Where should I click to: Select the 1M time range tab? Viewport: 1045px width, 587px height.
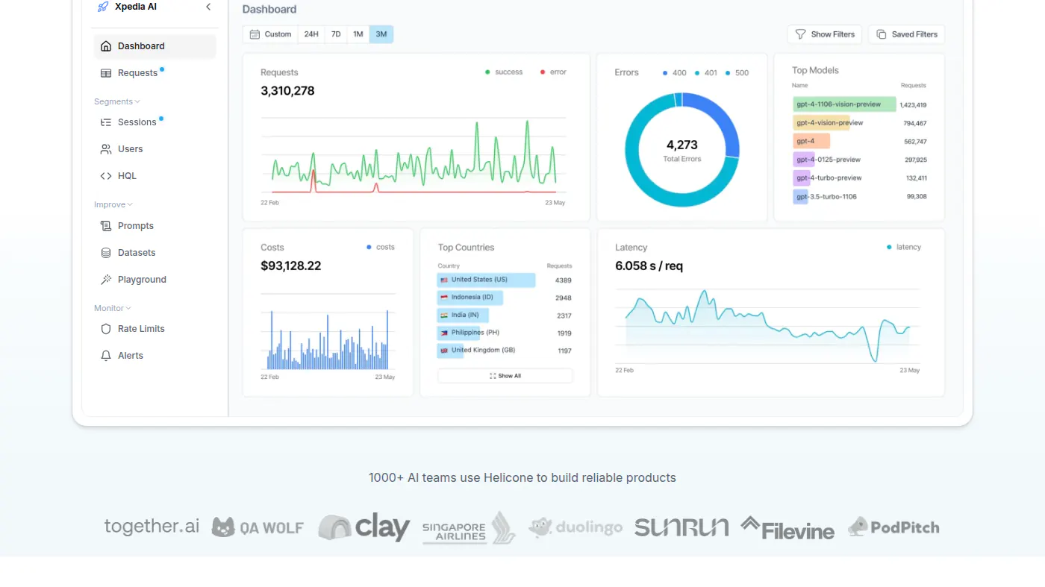358,34
